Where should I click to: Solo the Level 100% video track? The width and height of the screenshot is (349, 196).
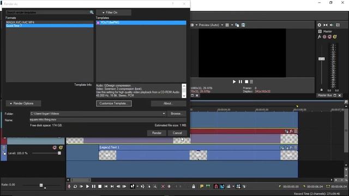pyautogui.click(x=61, y=148)
